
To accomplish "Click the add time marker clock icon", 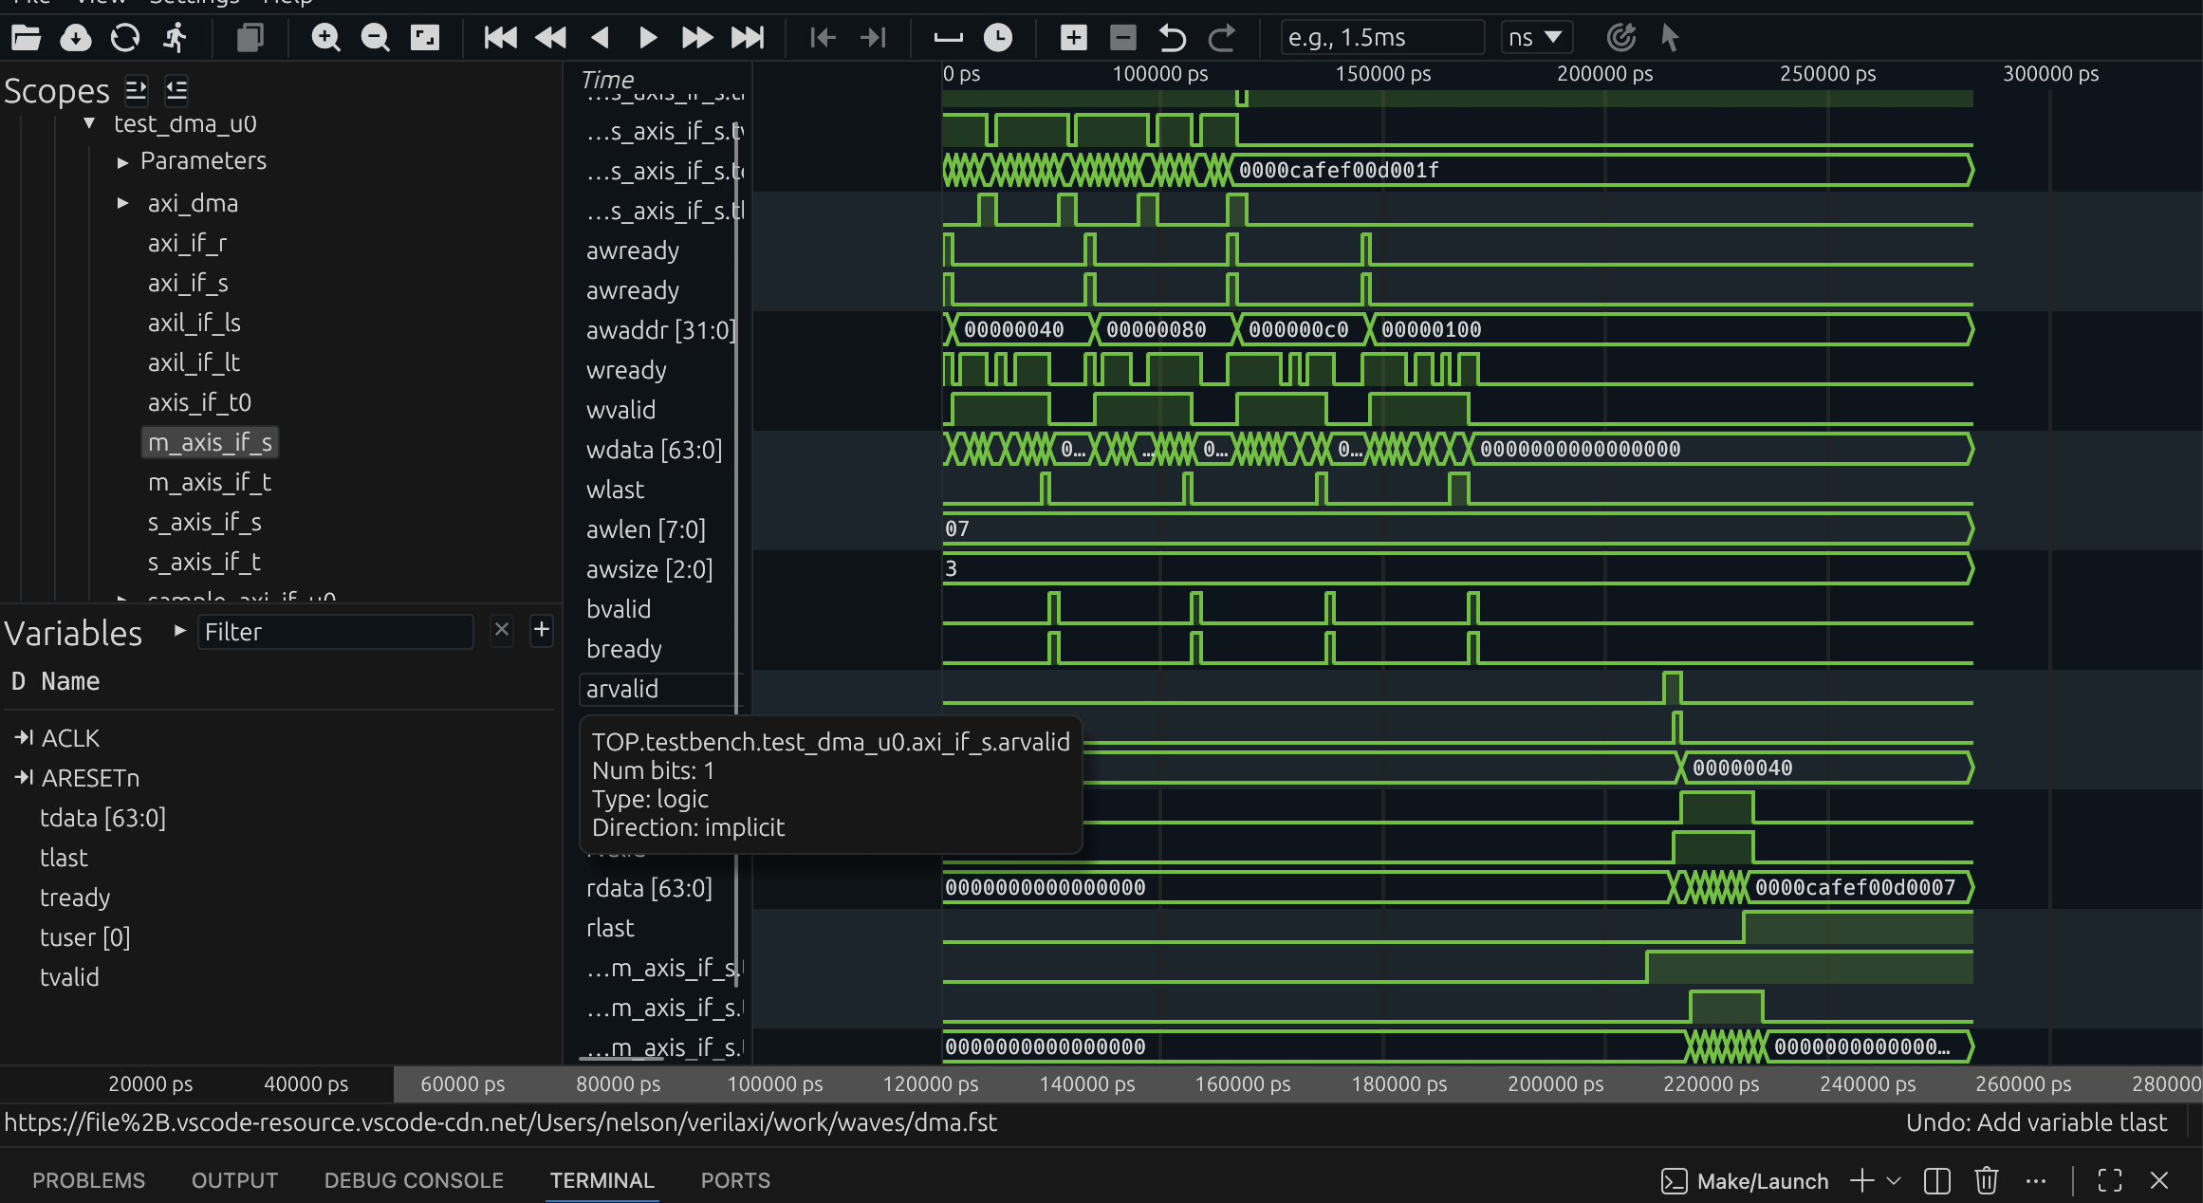I will 997,38.
